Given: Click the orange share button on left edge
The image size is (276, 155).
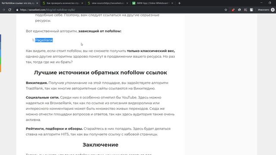Looking at the screenshot, I should pos(0,68).
